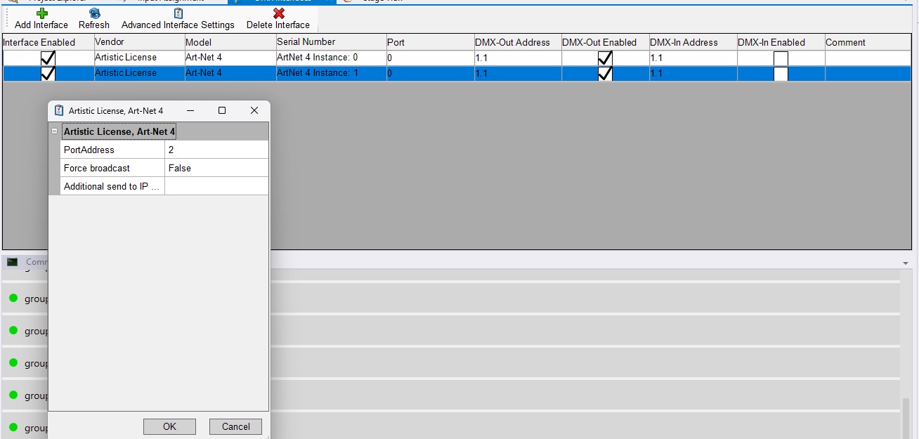Open the Force broadcast value dropdown
The image size is (919, 439).
pyautogui.click(x=216, y=168)
